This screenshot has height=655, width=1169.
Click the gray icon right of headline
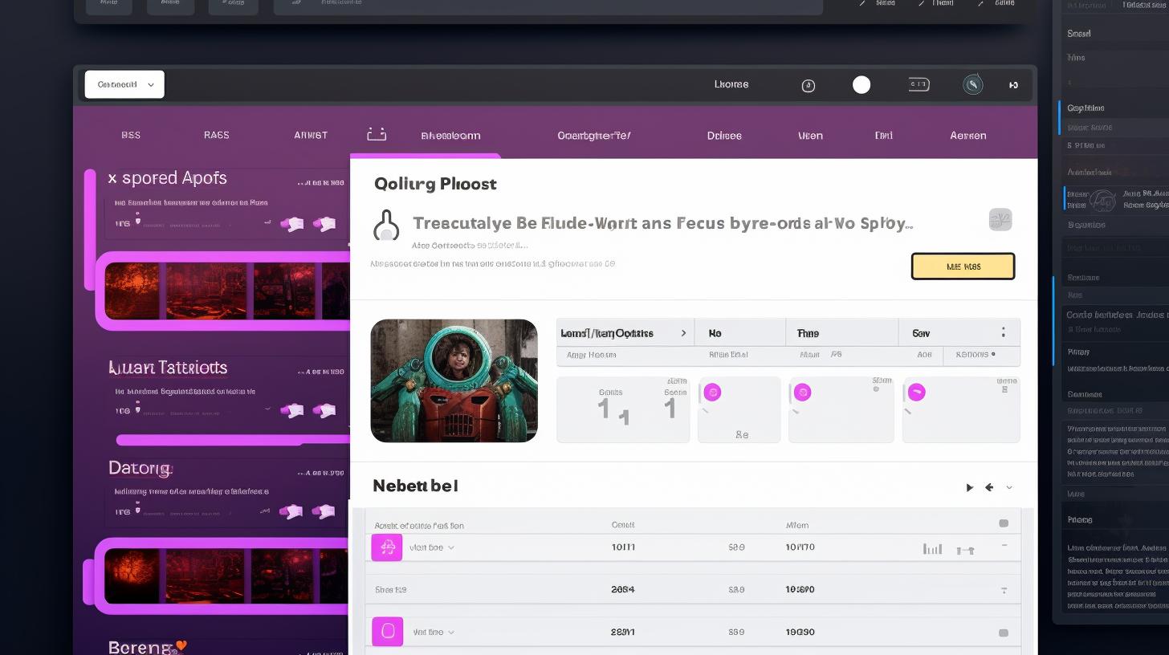coord(1000,219)
